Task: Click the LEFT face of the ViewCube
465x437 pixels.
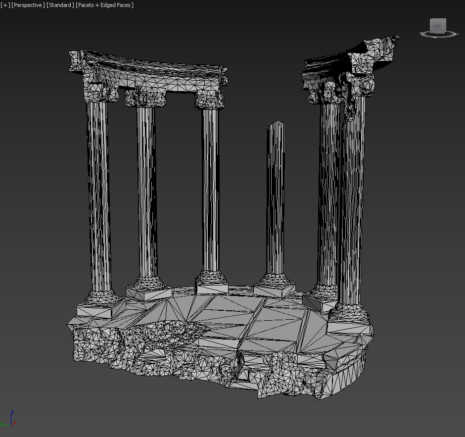Action: coord(437,26)
